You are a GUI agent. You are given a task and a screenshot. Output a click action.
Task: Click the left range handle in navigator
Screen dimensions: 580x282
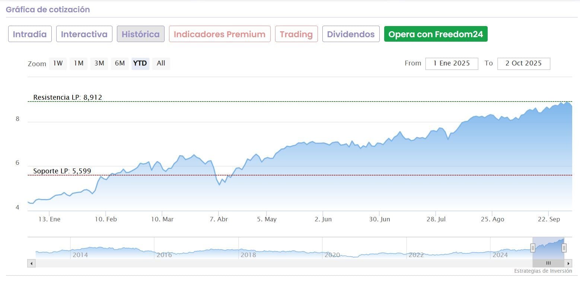533,248
